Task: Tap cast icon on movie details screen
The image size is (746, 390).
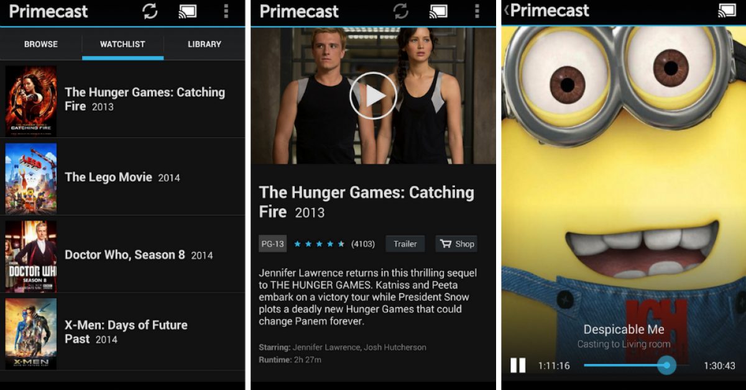Action: (438, 11)
